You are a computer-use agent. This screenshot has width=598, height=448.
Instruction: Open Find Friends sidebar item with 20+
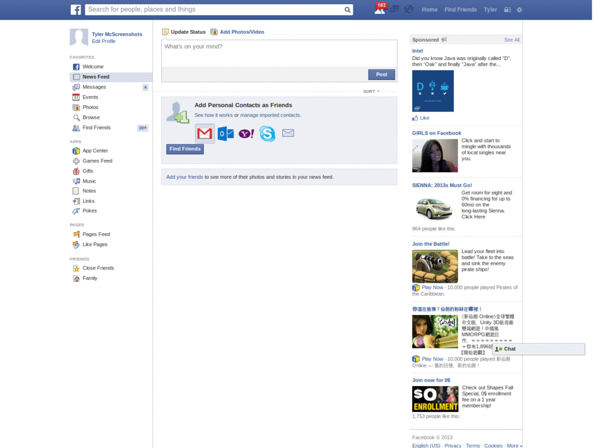point(111,128)
